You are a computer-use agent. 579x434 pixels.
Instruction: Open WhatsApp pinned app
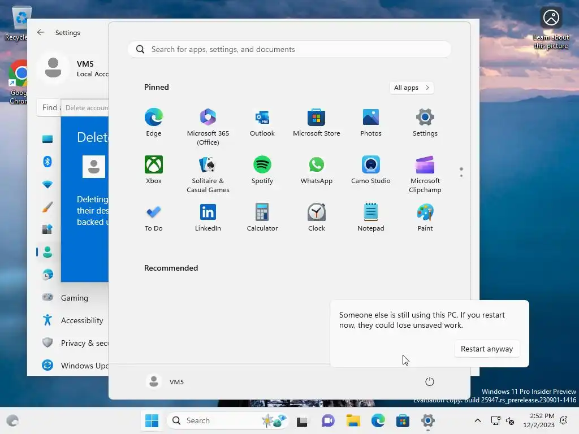(317, 170)
